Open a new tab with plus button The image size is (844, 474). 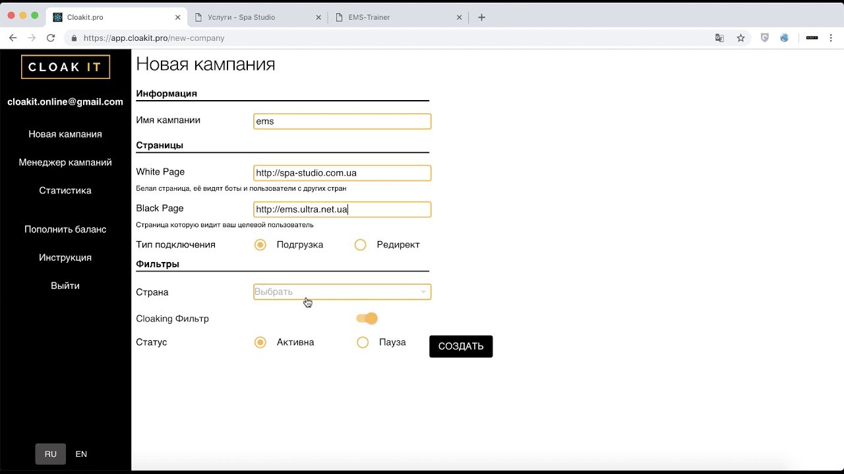coord(481,17)
